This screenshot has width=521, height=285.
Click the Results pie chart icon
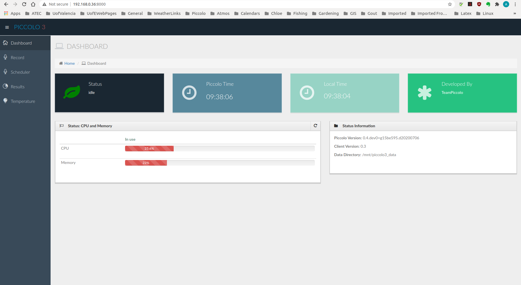6,86
